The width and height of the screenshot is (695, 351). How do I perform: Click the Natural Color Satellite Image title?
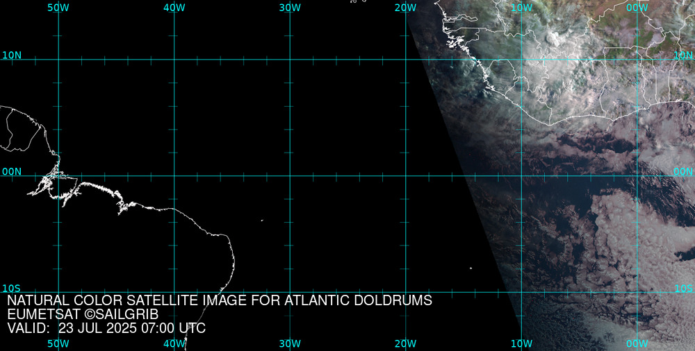pos(220,300)
